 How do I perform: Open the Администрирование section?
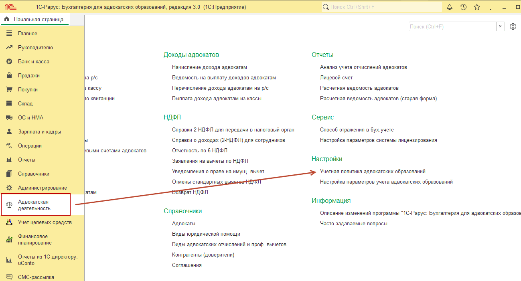pyautogui.click(x=42, y=188)
